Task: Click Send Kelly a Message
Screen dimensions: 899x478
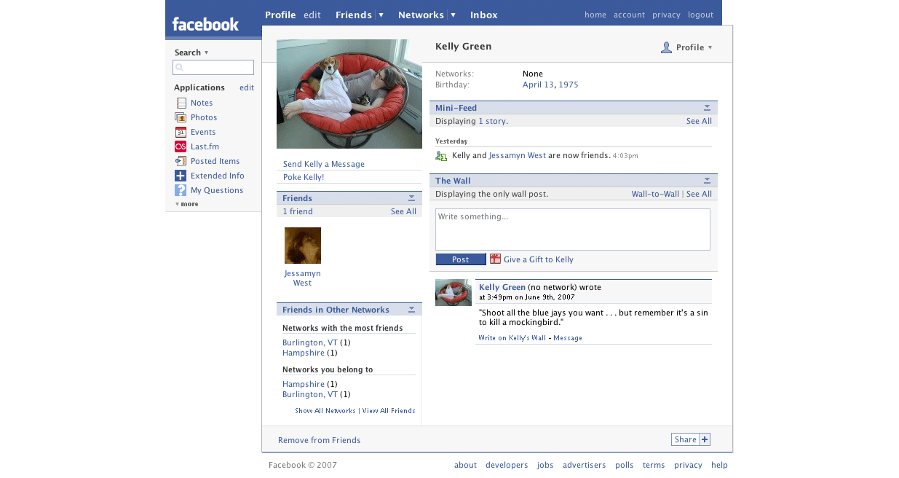Action: 324,164
